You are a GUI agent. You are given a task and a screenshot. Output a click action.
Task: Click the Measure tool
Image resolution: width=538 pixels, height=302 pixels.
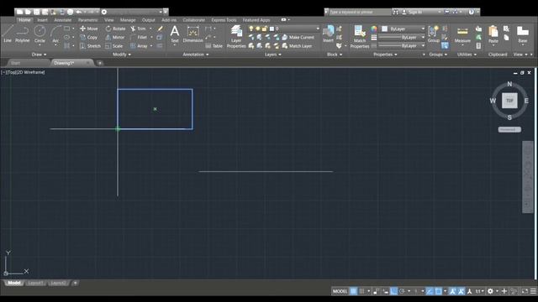[x=462, y=34]
